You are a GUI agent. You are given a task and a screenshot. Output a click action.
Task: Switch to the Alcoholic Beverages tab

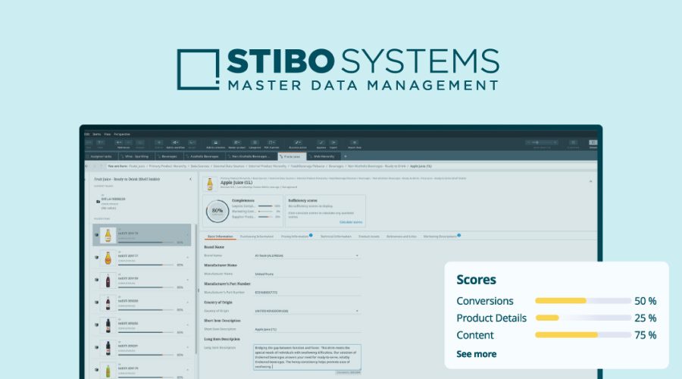(x=204, y=156)
